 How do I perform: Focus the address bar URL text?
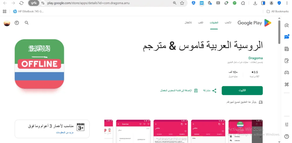pos(88,3)
